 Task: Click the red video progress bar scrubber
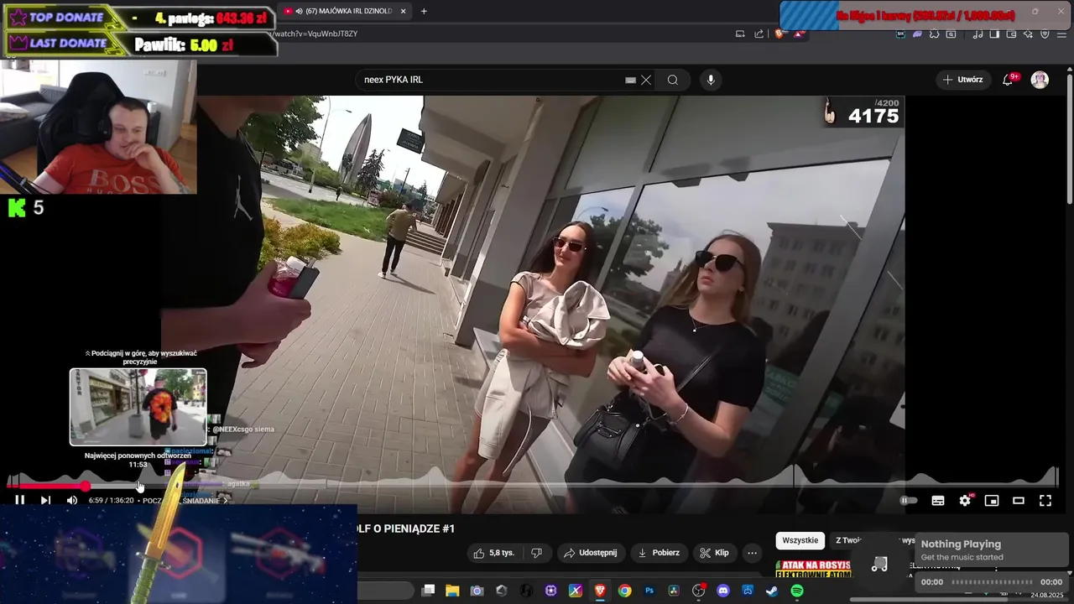(x=86, y=486)
